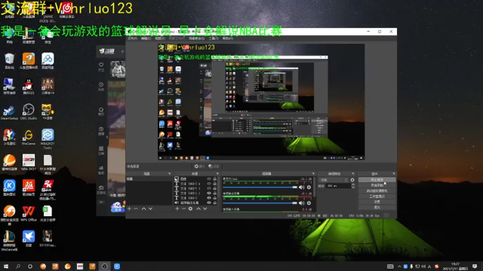Open the transition properties gear icon
Viewport: 483px width, 271px height.
click(352, 180)
